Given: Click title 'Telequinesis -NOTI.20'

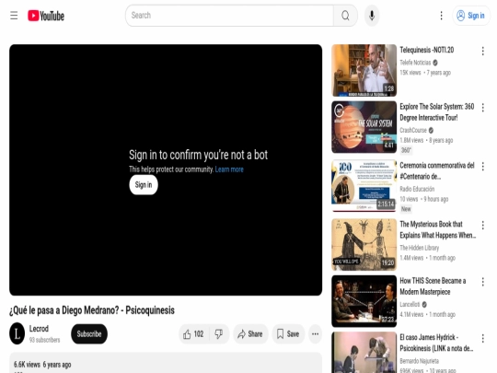Looking at the screenshot, I should (x=427, y=50).
